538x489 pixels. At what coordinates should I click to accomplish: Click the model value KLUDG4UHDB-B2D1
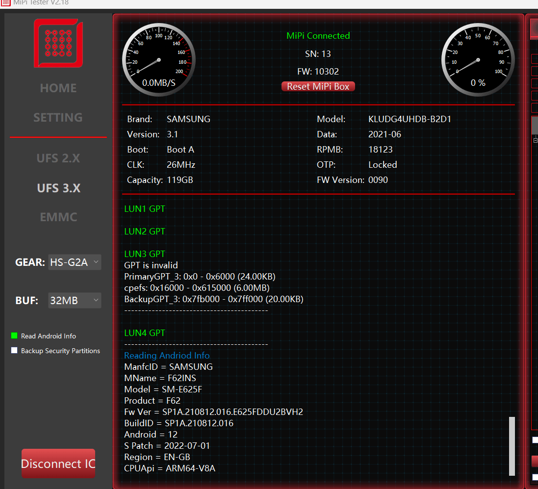point(410,119)
